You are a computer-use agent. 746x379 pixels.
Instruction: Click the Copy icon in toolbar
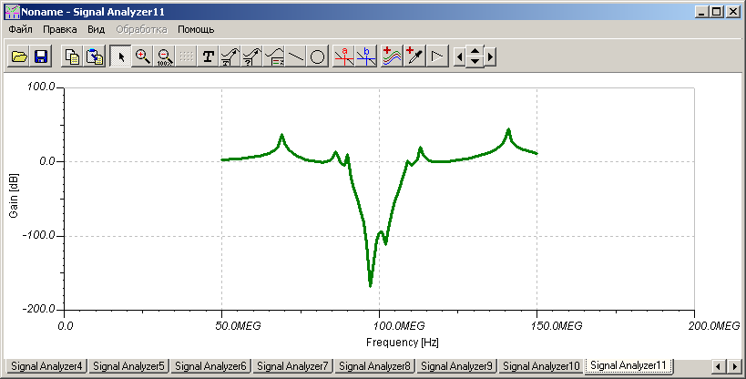coord(71,56)
